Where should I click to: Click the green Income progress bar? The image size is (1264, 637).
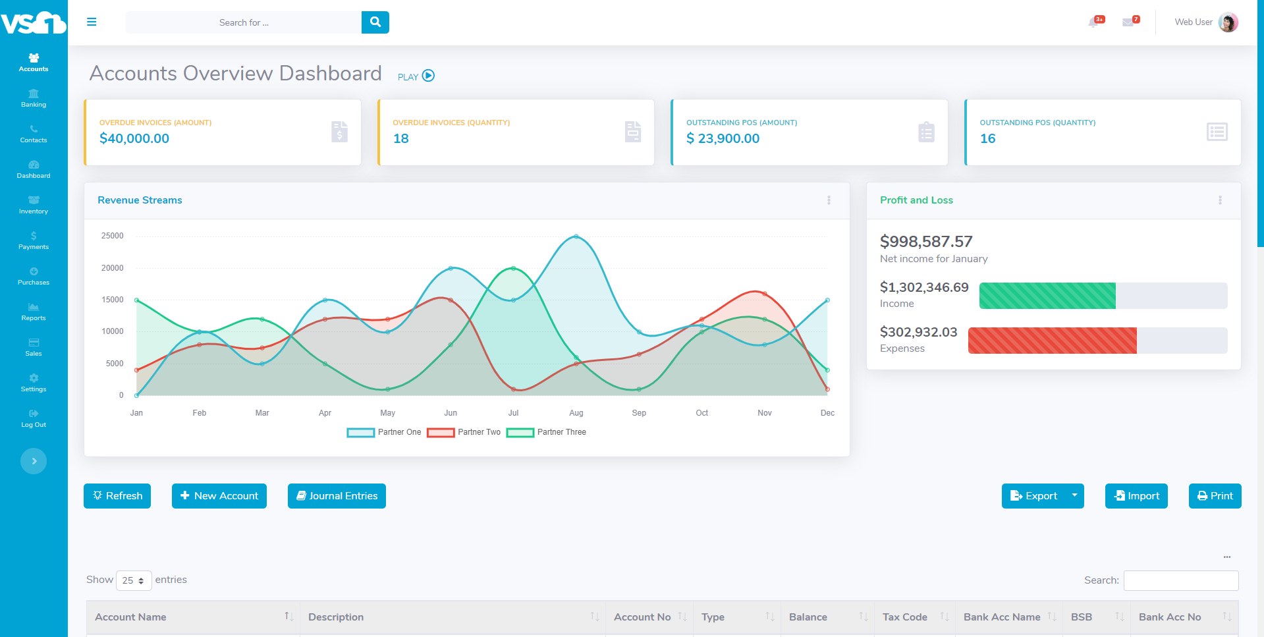(1047, 296)
